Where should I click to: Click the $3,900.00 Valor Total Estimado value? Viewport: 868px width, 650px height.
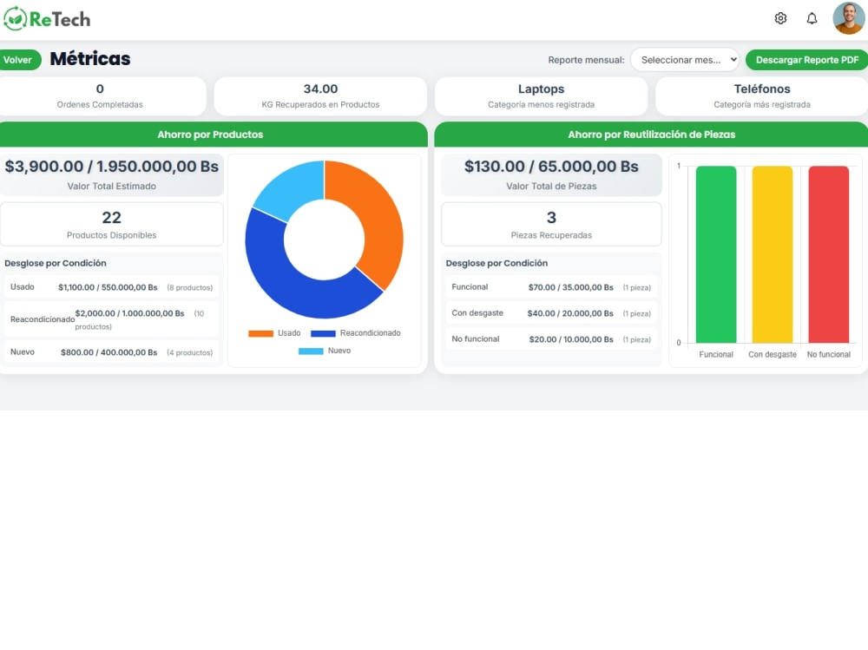(112, 167)
